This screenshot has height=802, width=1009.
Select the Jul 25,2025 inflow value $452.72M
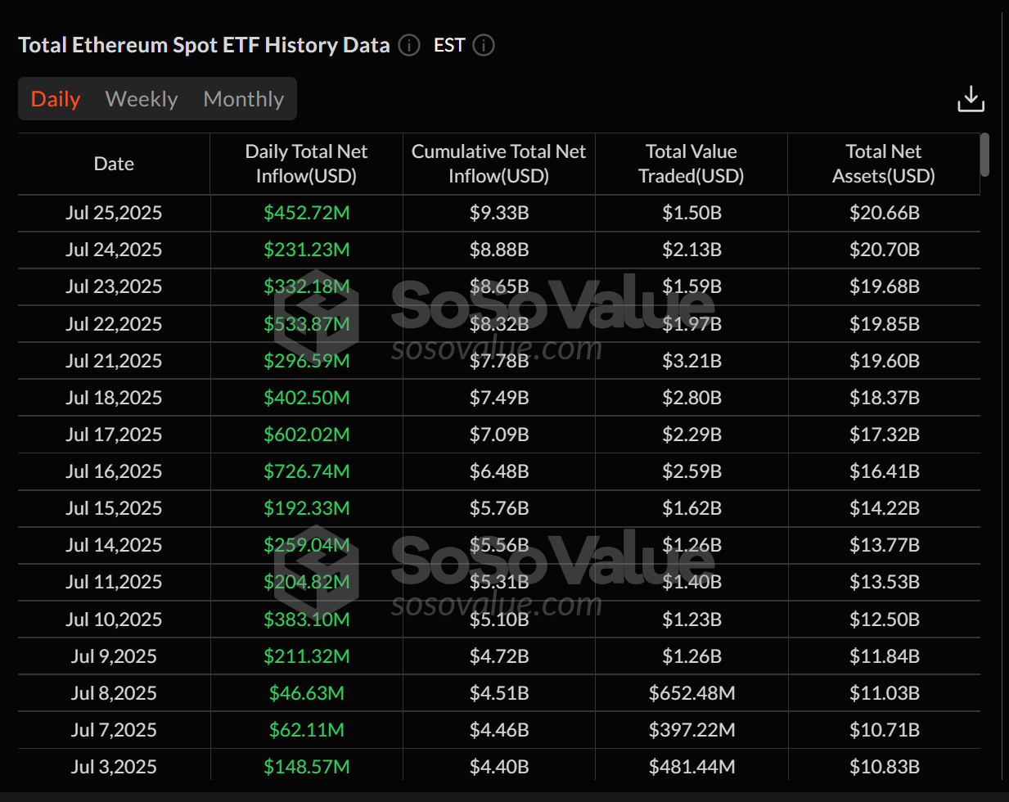tap(306, 212)
